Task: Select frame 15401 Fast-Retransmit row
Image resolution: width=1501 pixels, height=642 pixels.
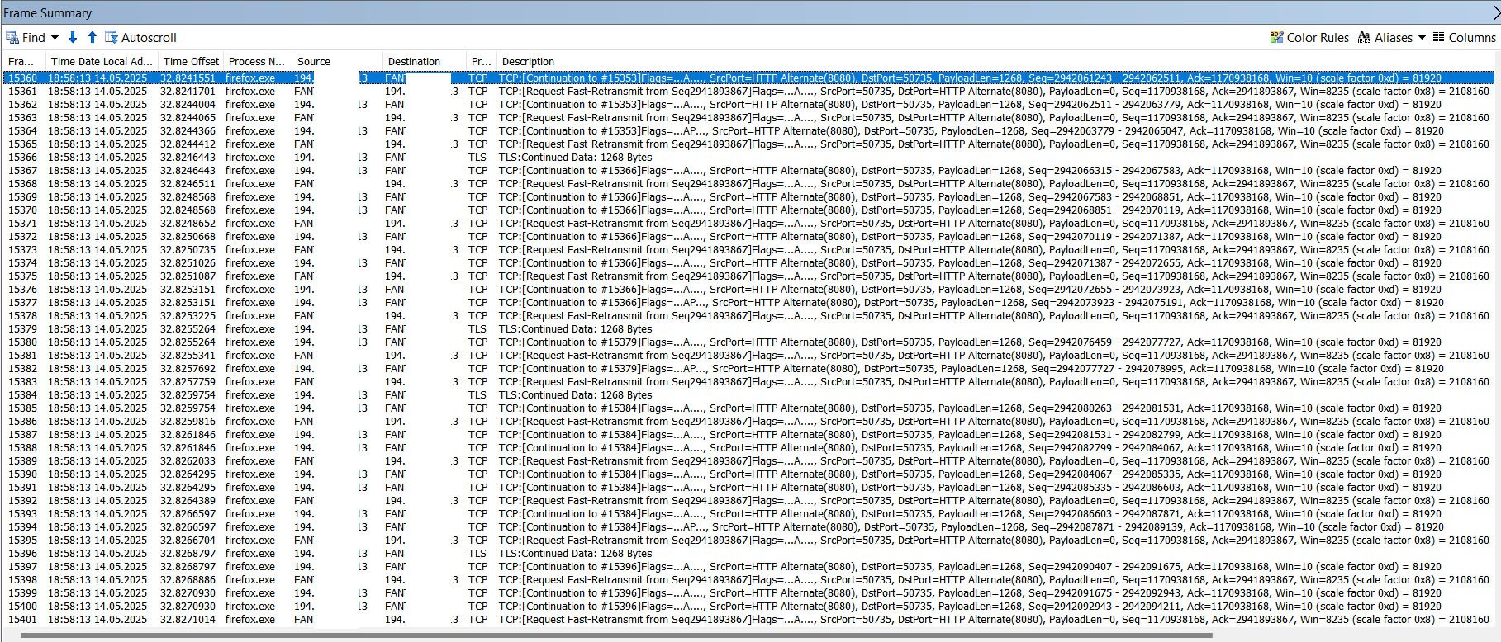Action: (x=750, y=620)
